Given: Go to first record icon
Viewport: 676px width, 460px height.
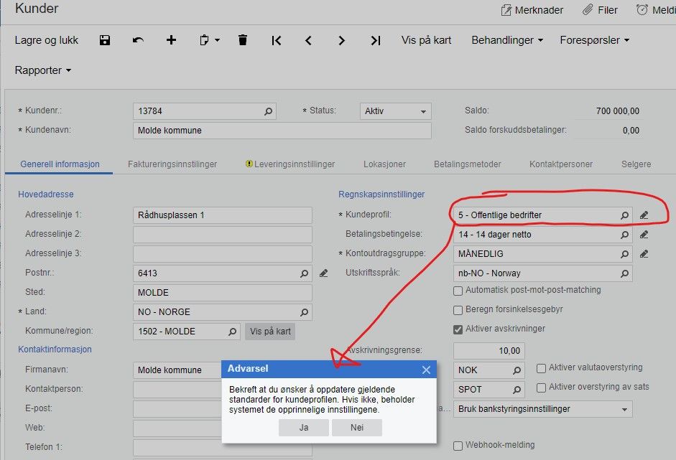Looking at the screenshot, I should [277, 40].
